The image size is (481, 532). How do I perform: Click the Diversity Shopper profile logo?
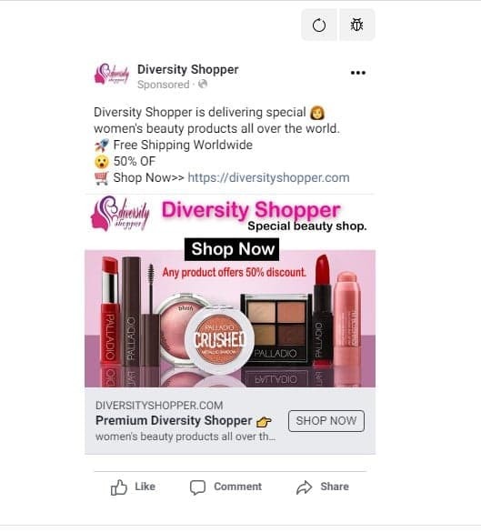pyautogui.click(x=112, y=74)
